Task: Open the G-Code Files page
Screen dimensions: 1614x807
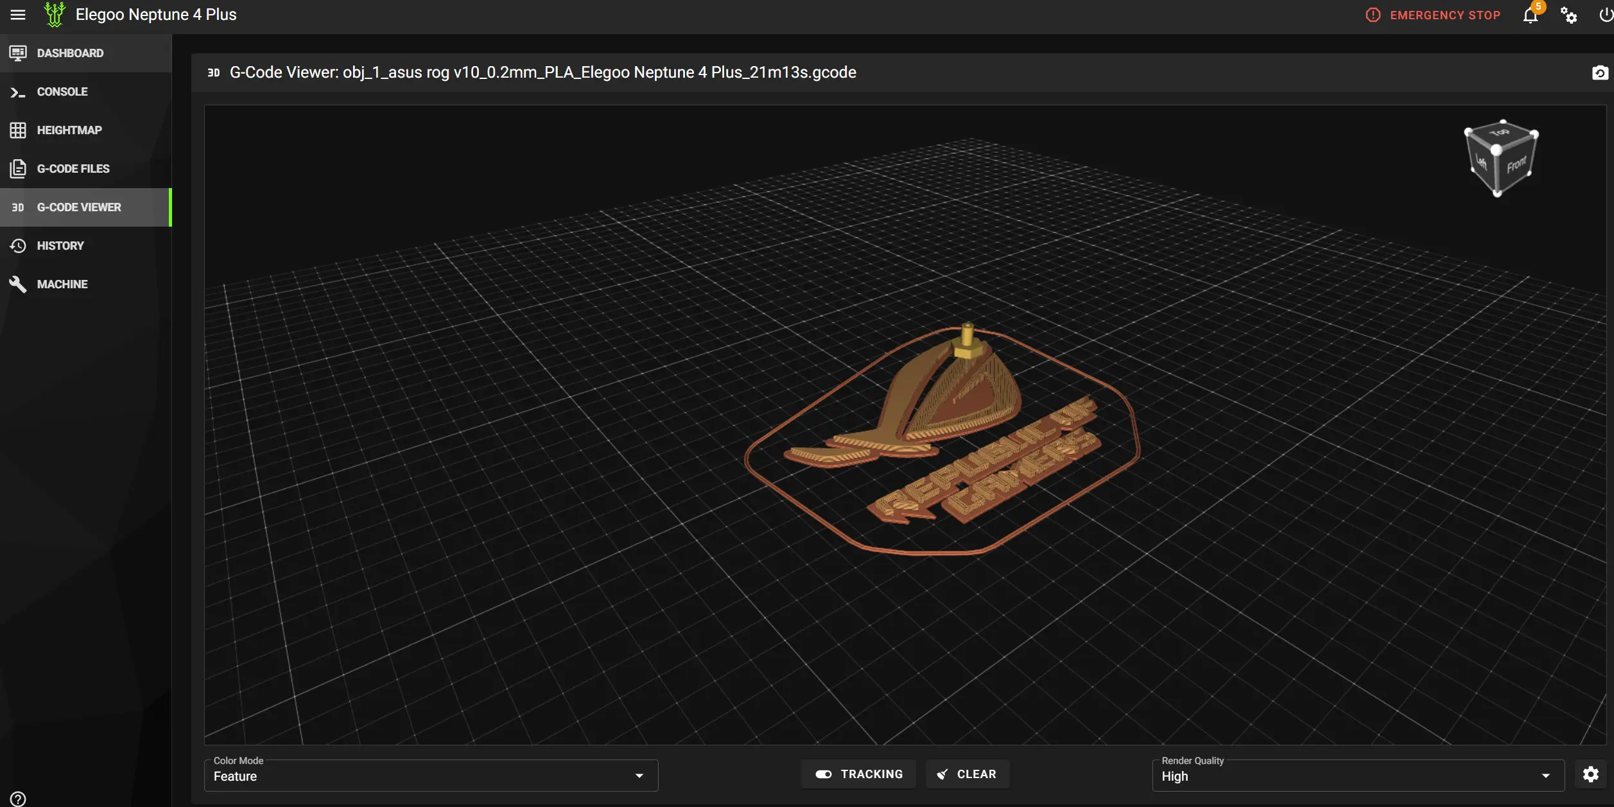Action: 86,169
